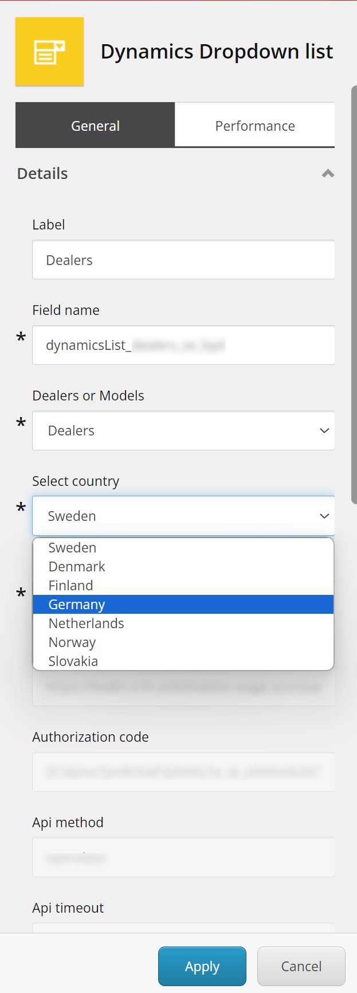This screenshot has width=357, height=993.
Task: Select the General tab
Action: coord(95,126)
